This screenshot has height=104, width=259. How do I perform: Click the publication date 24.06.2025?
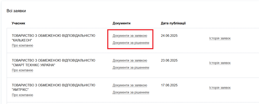coord(169,36)
